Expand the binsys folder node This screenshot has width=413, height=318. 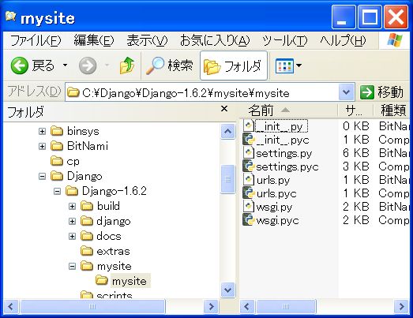coord(42,131)
